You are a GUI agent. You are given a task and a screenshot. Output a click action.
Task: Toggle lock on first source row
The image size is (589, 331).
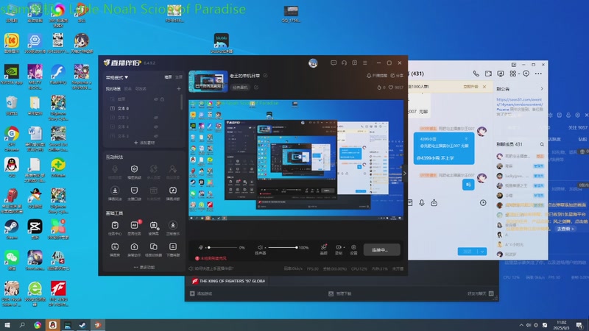(x=162, y=99)
